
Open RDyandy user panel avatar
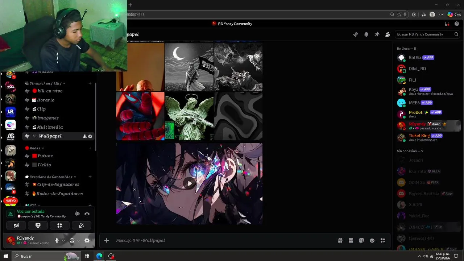11,240
